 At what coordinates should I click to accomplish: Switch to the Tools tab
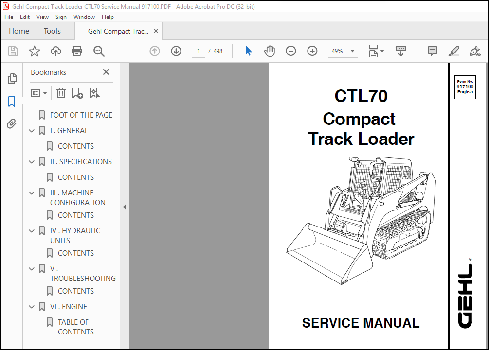[52, 31]
